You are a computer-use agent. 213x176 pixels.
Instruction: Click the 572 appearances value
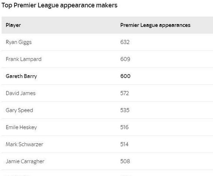coord(124,93)
